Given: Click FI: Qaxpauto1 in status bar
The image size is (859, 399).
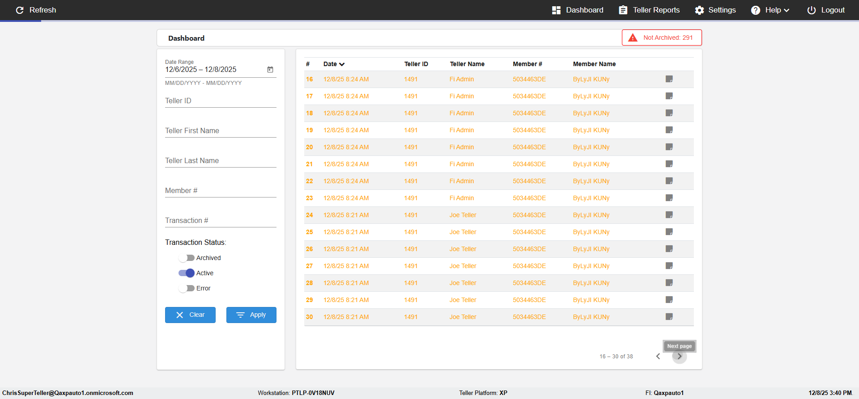Looking at the screenshot, I should coord(664,393).
